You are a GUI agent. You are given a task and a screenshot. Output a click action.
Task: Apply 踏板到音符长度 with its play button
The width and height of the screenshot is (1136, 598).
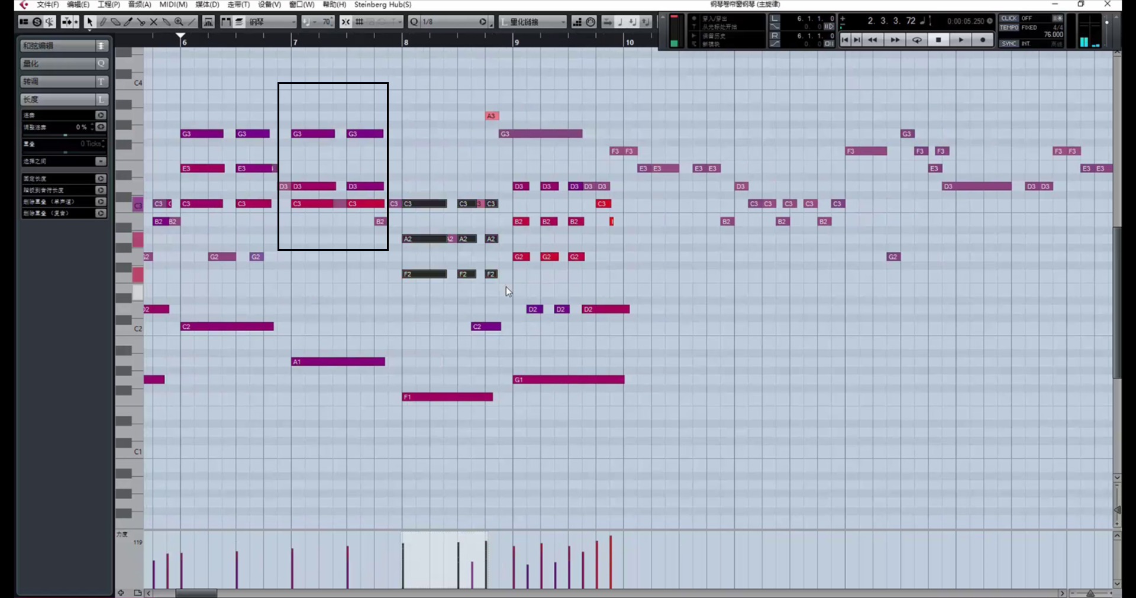click(101, 190)
